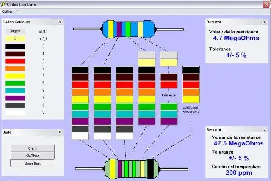
Task: Collapse the Codes Couleurs panel
Action: pos(60,22)
